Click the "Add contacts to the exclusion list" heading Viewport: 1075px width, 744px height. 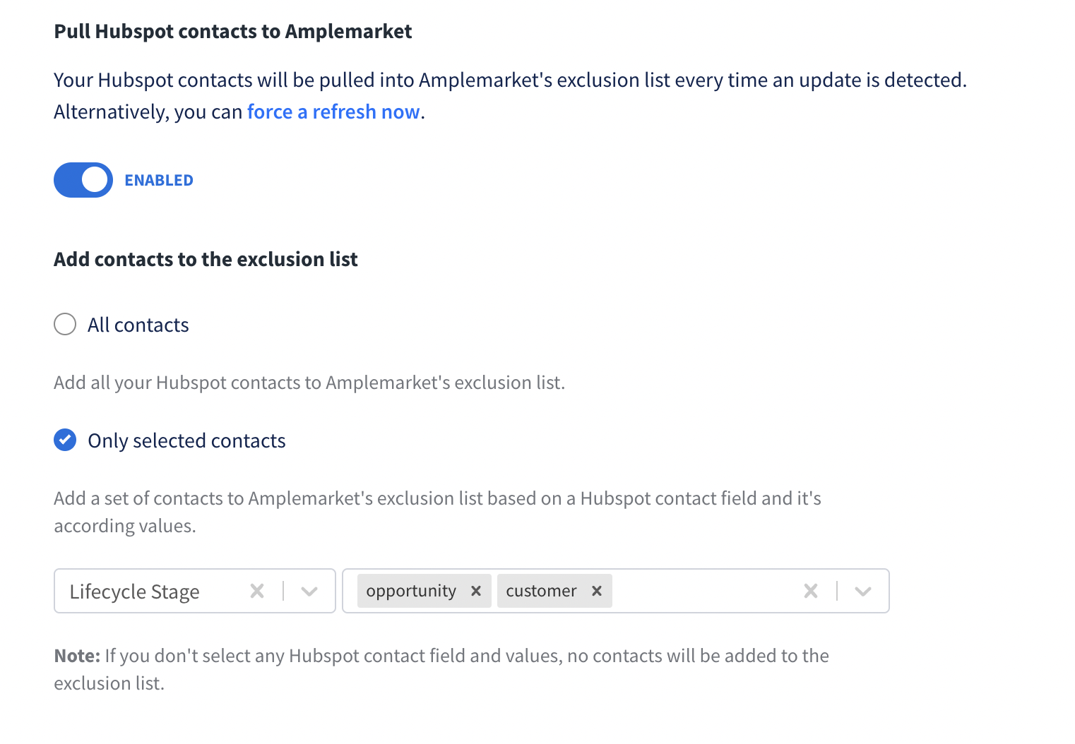206,260
